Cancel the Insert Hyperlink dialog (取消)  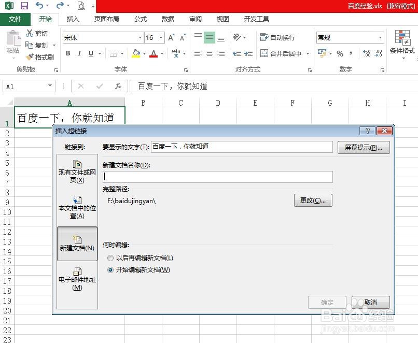[x=371, y=302]
